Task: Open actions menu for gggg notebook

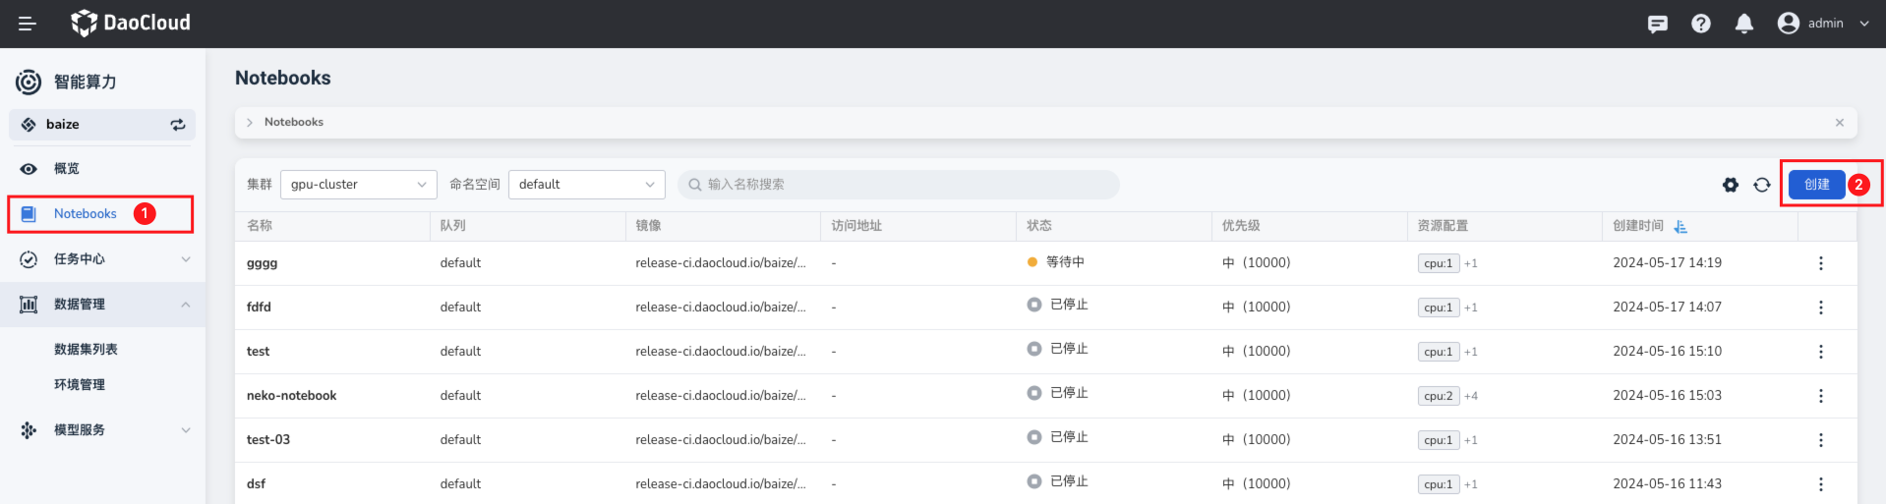Action: (x=1820, y=263)
